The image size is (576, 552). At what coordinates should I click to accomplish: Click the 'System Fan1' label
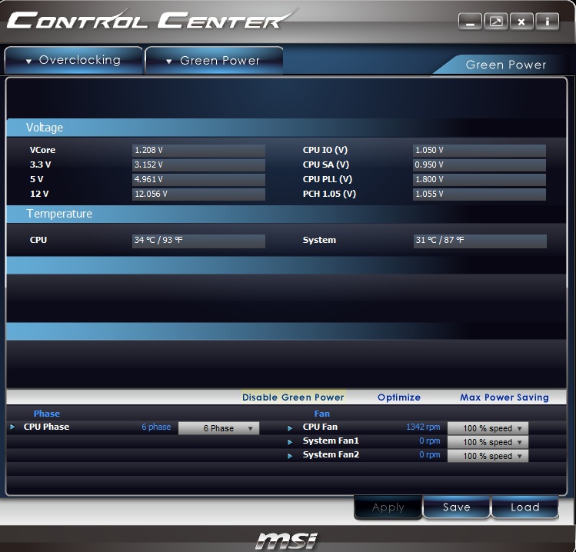(x=331, y=441)
